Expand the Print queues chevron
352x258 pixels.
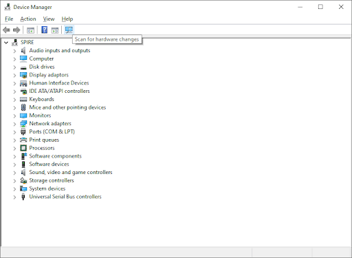coord(14,140)
